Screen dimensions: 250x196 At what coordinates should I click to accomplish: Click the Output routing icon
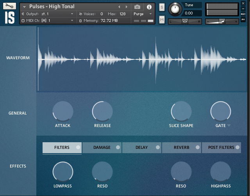tap(23, 14)
